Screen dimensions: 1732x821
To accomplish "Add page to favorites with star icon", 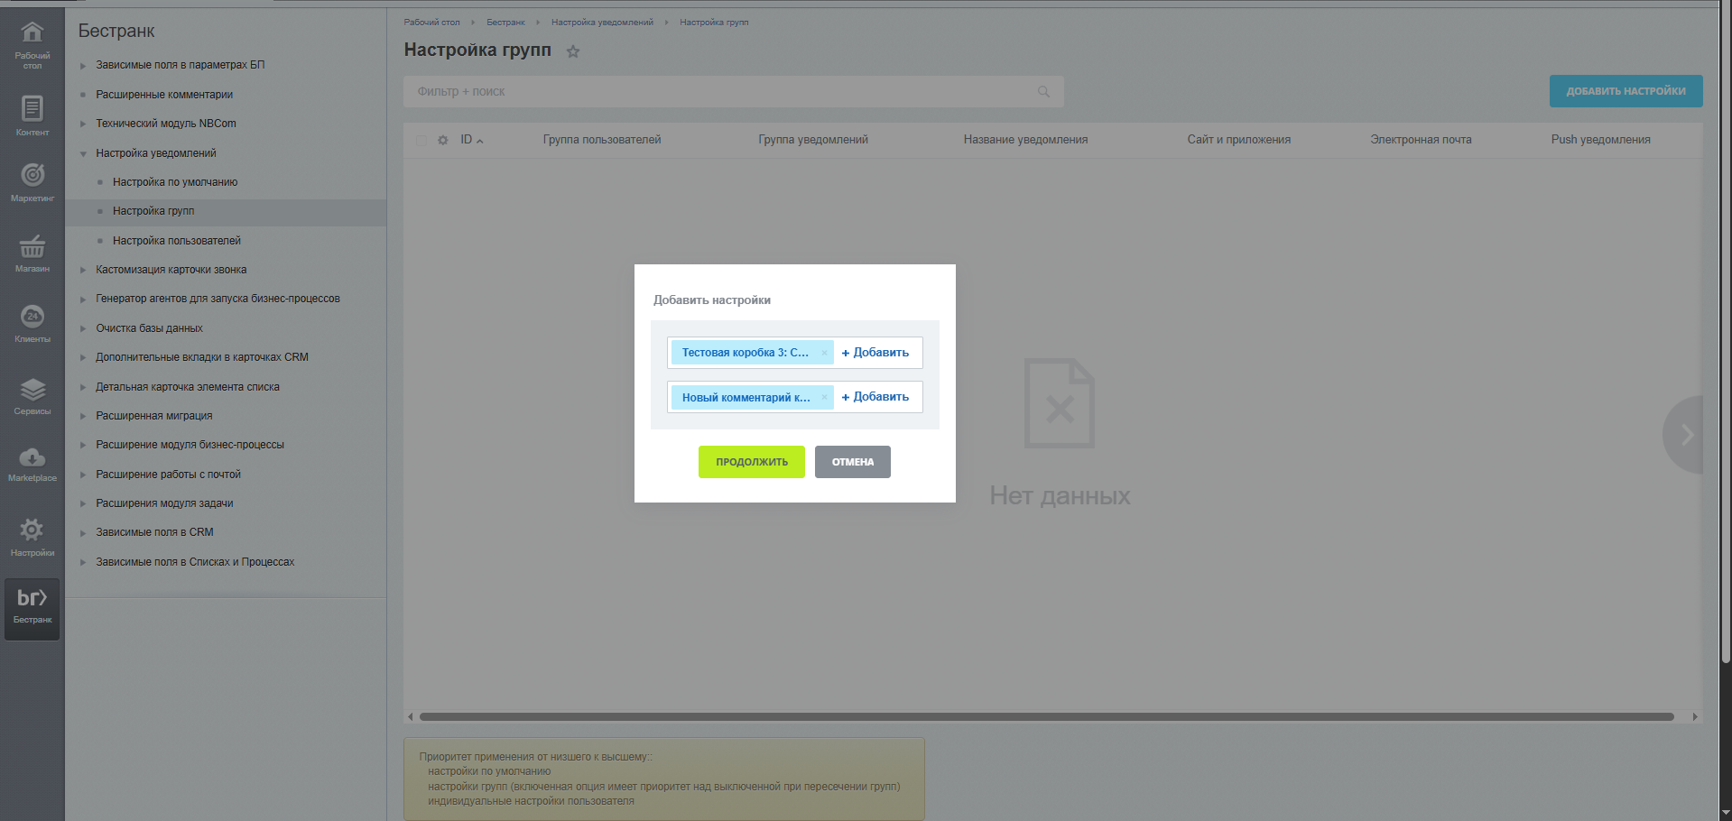I will [573, 51].
